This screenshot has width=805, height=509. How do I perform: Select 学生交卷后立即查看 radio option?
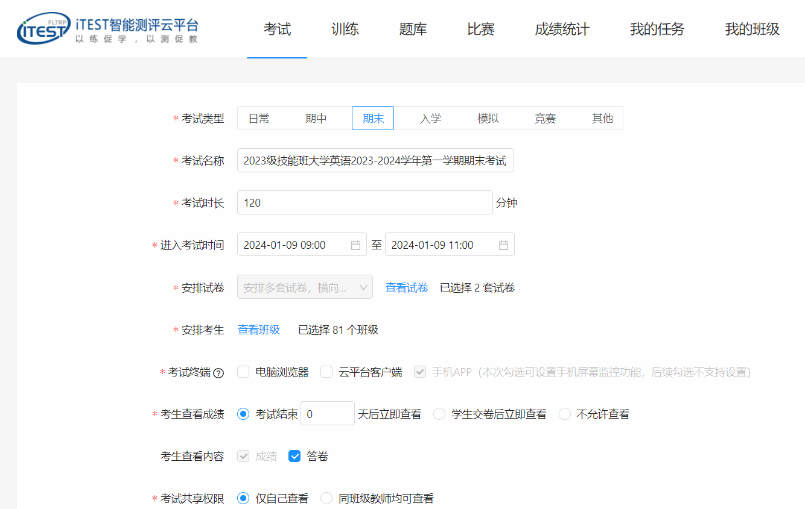point(439,414)
